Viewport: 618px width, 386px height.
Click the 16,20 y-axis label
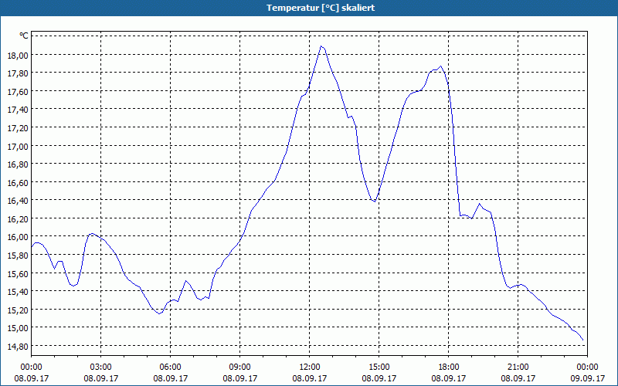18,218
